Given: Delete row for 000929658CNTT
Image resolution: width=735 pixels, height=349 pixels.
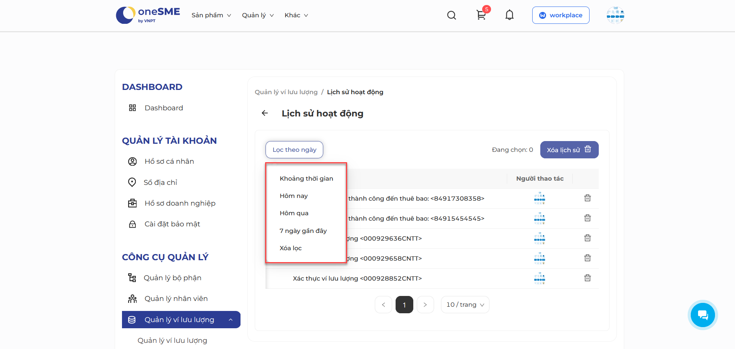Looking at the screenshot, I should tap(587, 258).
